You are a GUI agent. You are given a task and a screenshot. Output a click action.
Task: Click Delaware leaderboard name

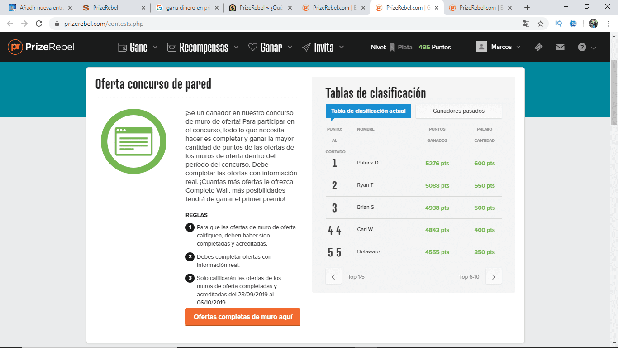(368, 251)
